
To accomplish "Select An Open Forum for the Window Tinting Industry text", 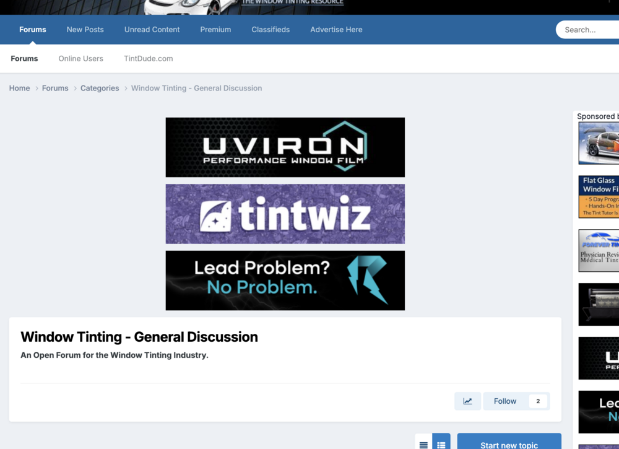I will (115, 355).
